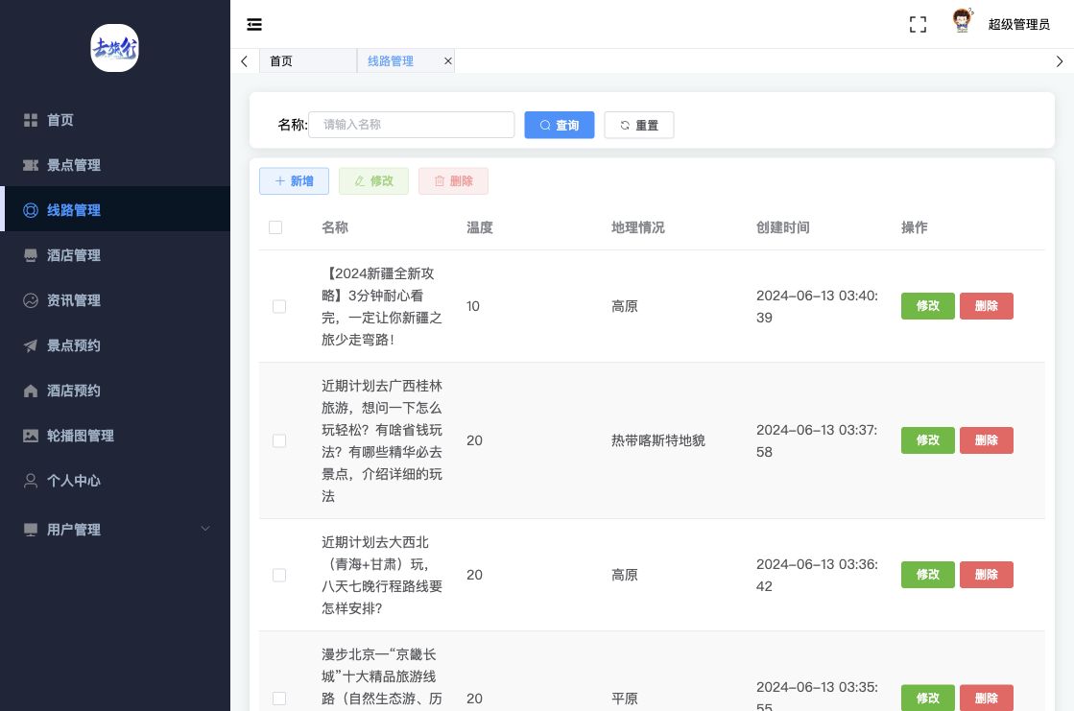Click the 查询 search button
The width and height of the screenshot is (1074, 711).
point(559,125)
